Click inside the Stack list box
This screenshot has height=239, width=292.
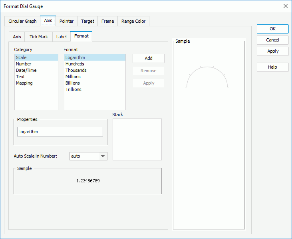[x=137, y=139]
